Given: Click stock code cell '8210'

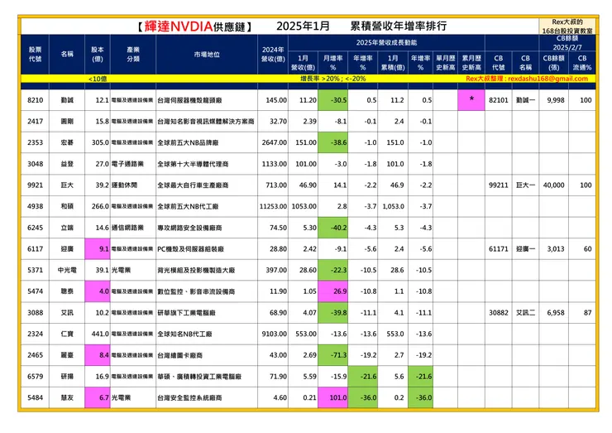Looking at the screenshot, I should 35,100.
